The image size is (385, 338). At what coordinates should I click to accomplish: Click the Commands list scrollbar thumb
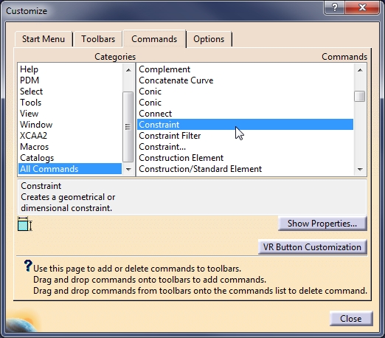tap(360, 96)
